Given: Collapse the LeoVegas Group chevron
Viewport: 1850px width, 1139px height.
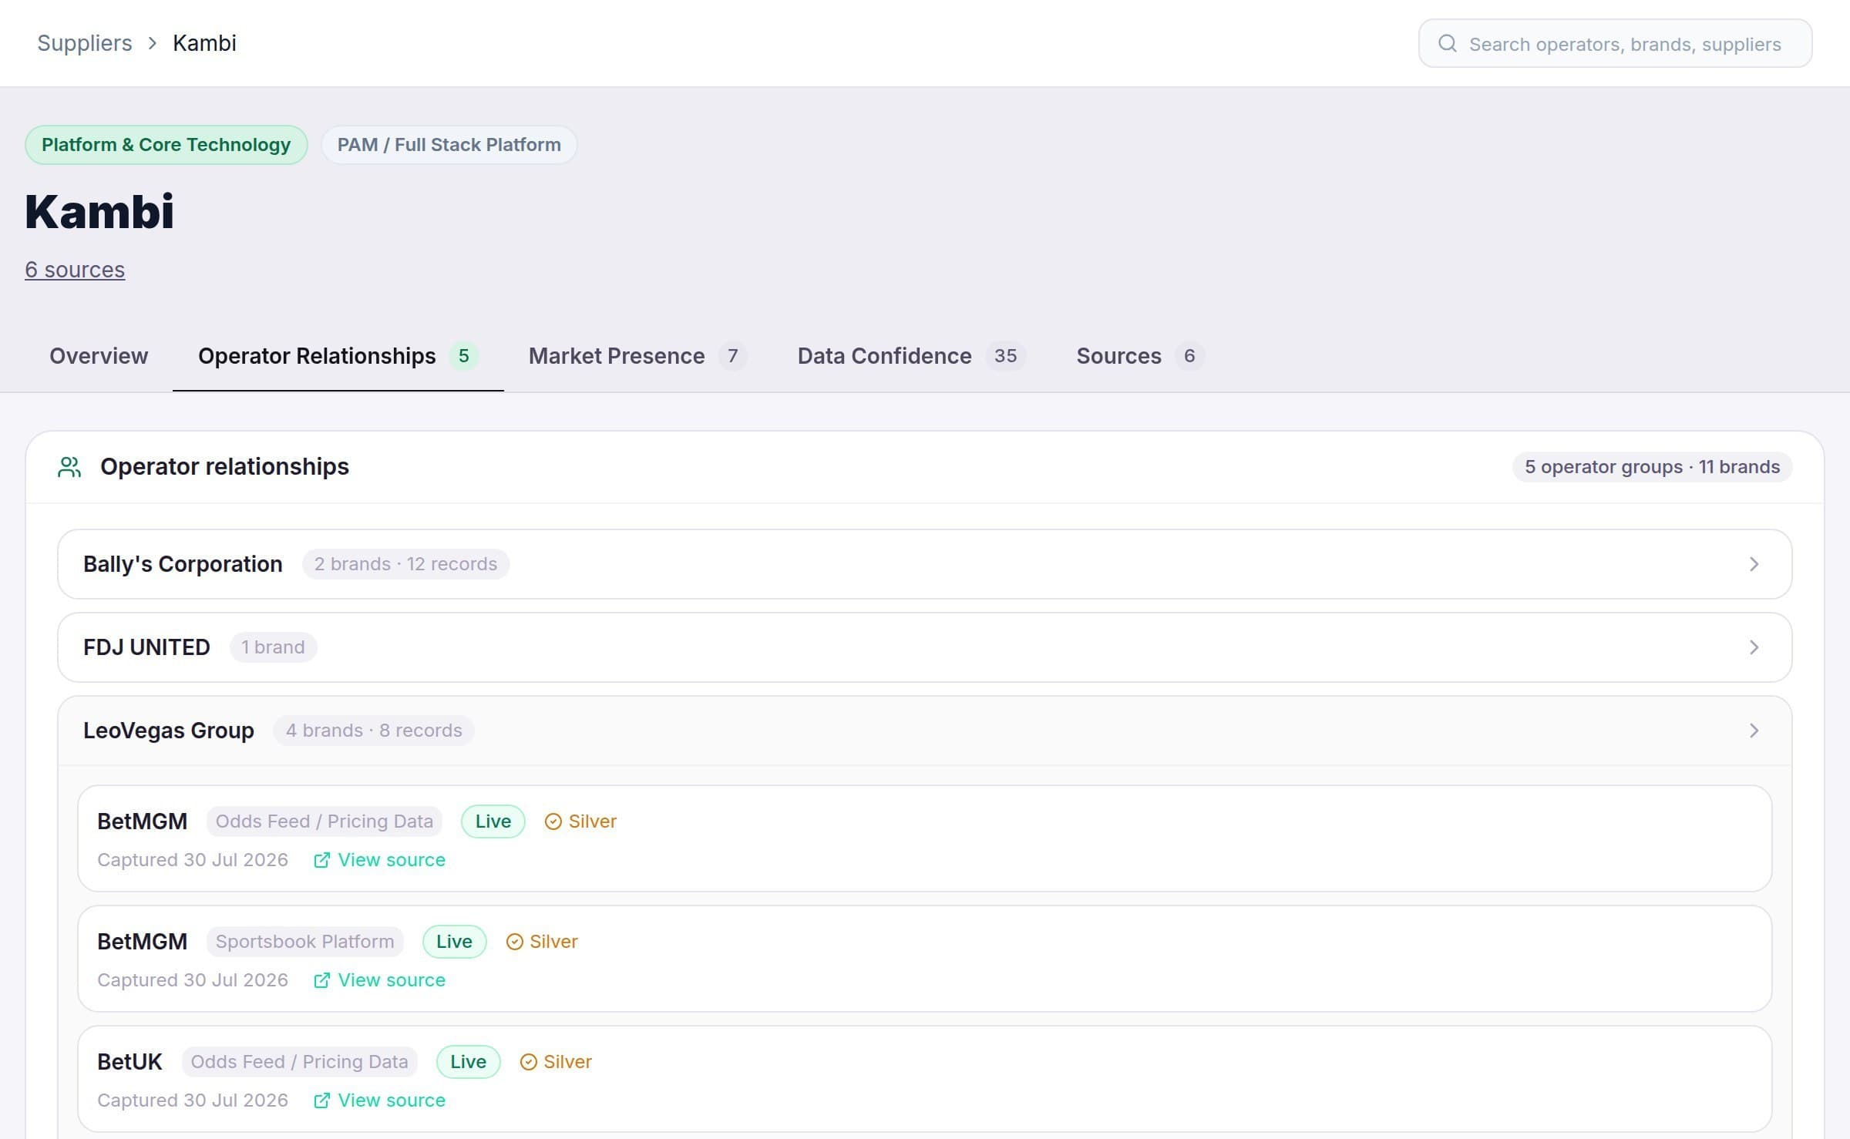Looking at the screenshot, I should [1754, 731].
